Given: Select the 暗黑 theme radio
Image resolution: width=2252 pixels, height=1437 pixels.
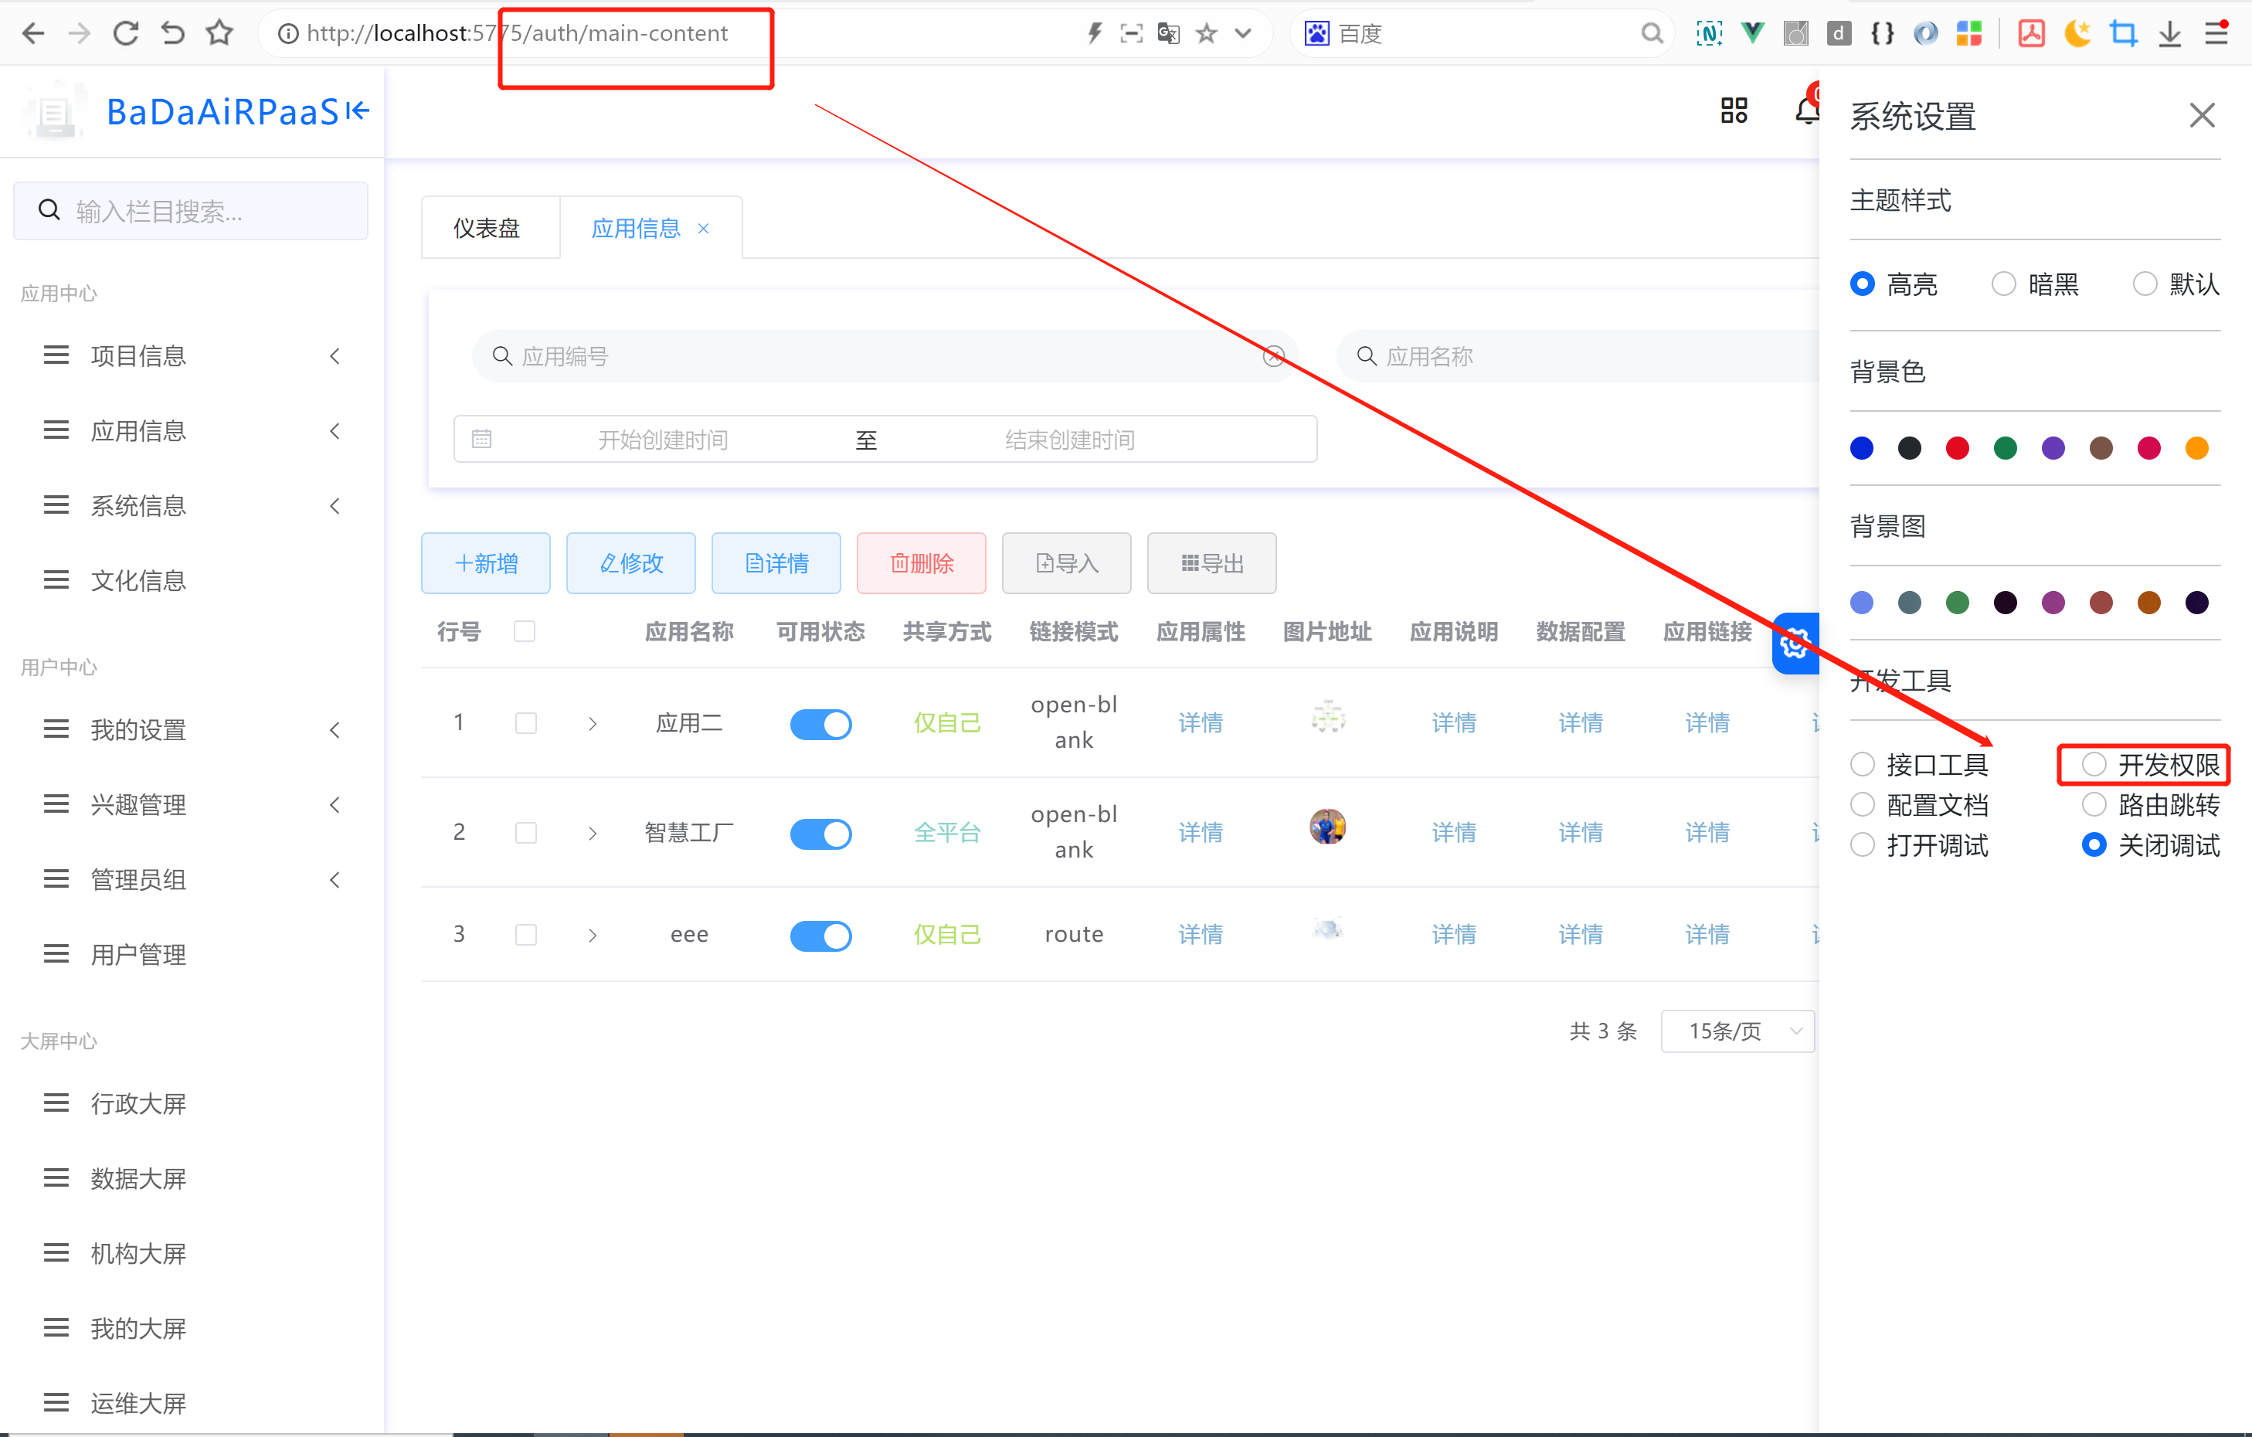Looking at the screenshot, I should (x=2003, y=284).
